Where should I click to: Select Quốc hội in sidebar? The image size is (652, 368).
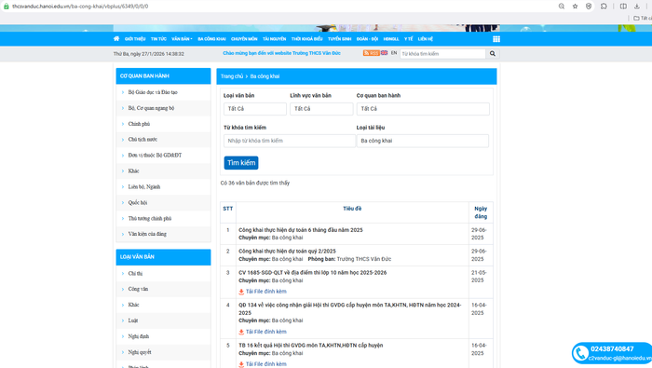[x=138, y=202]
